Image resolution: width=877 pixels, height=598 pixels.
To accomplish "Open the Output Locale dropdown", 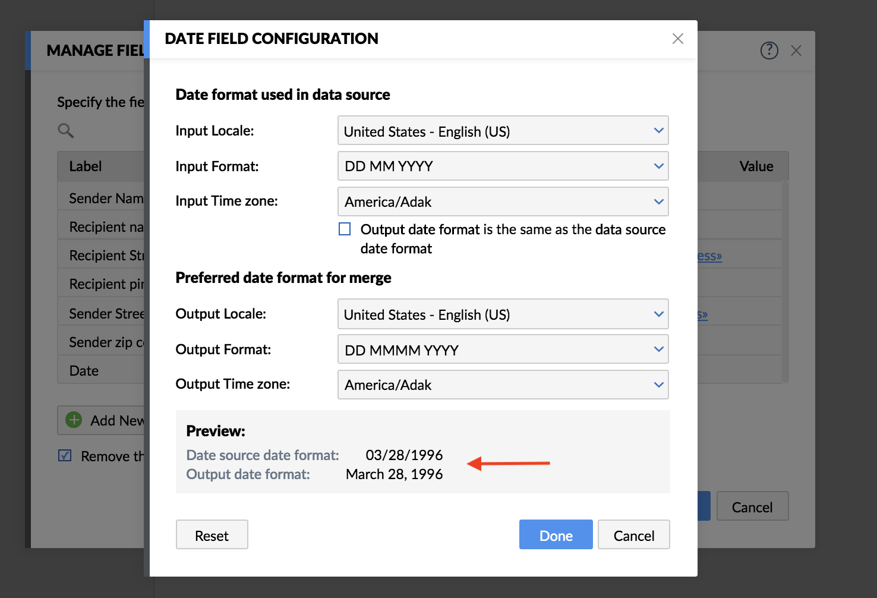I will 503,314.
